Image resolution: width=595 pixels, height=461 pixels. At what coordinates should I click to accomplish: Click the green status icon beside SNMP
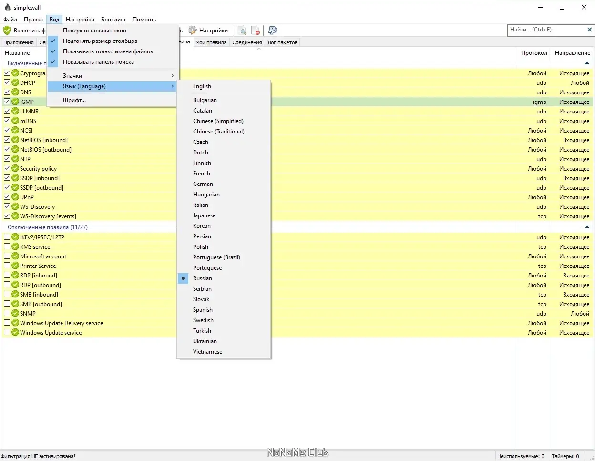click(x=15, y=313)
